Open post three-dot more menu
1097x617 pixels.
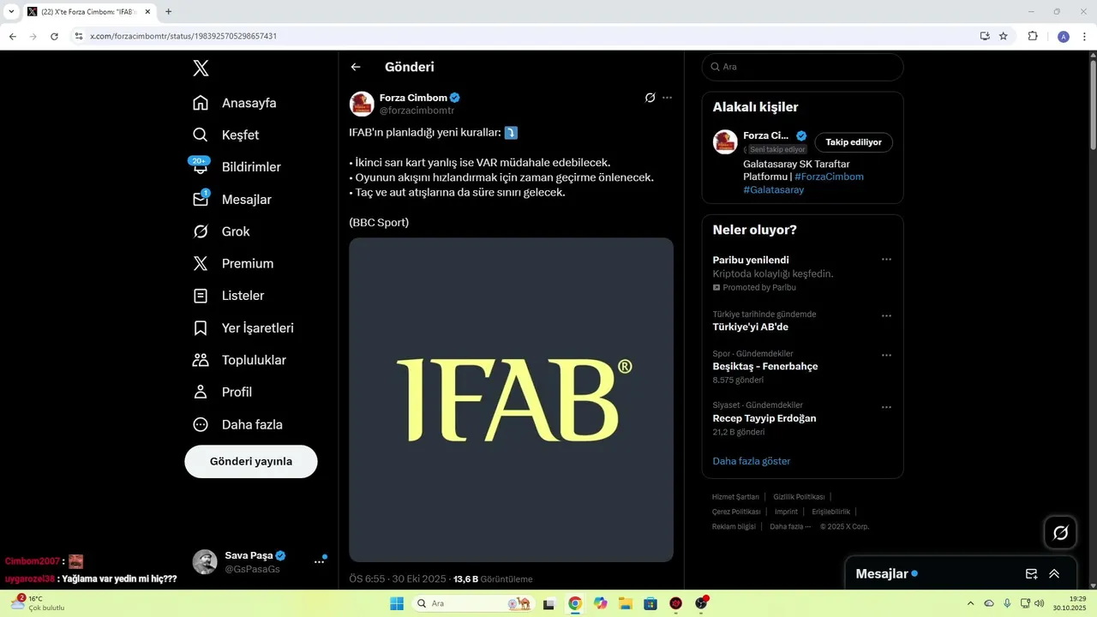pyautogui.click(x=668, y=98)
